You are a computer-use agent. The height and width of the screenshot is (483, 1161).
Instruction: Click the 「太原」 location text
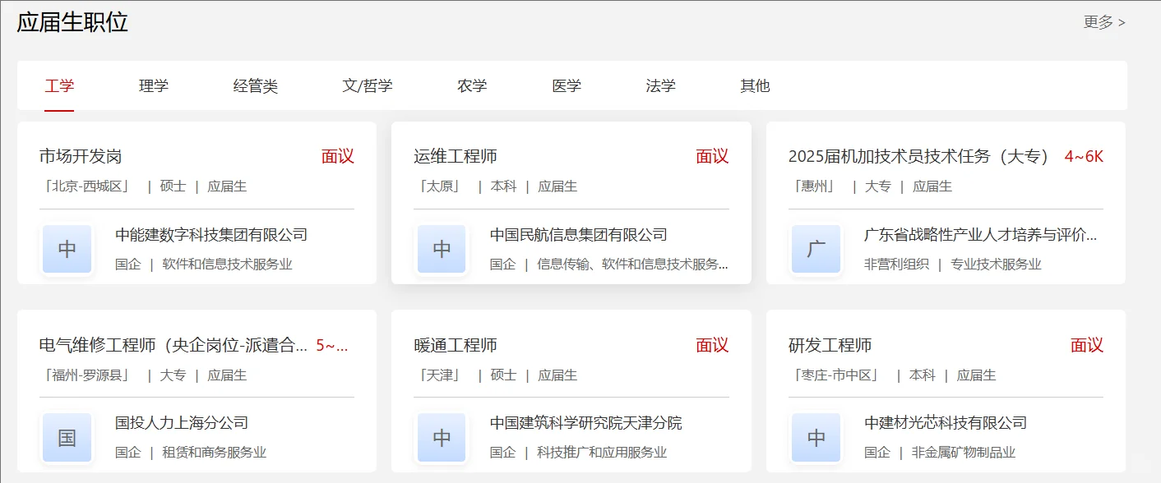click(439, 186)
